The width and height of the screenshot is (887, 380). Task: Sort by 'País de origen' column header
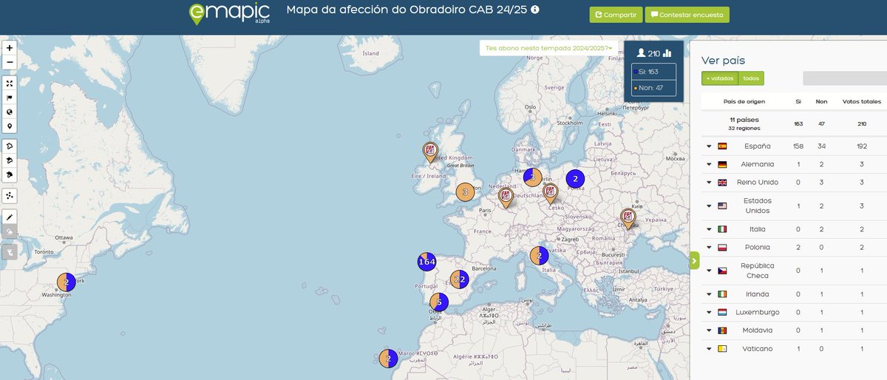(x=744, y=101)
